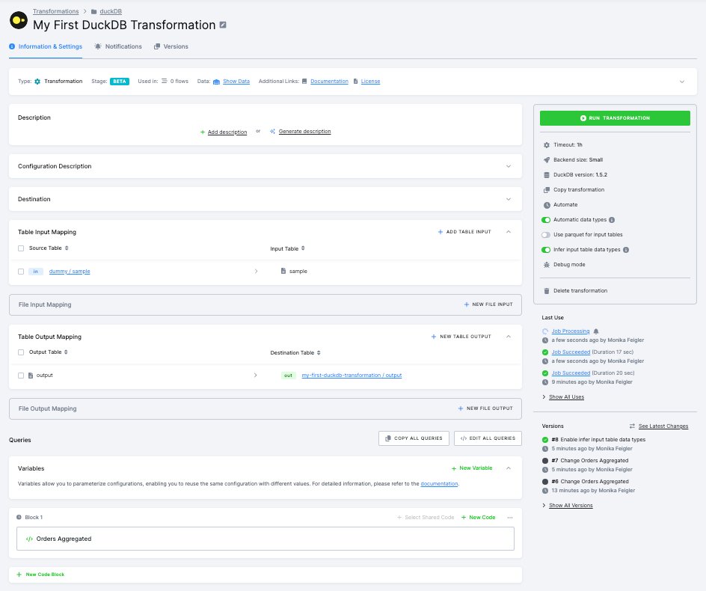Click See Latest Changes link
706x591 pixels.
click(x=663, y=426)
